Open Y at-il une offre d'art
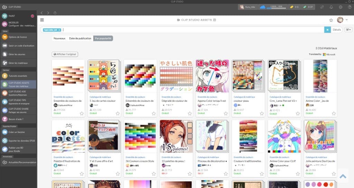 point(101,161)
